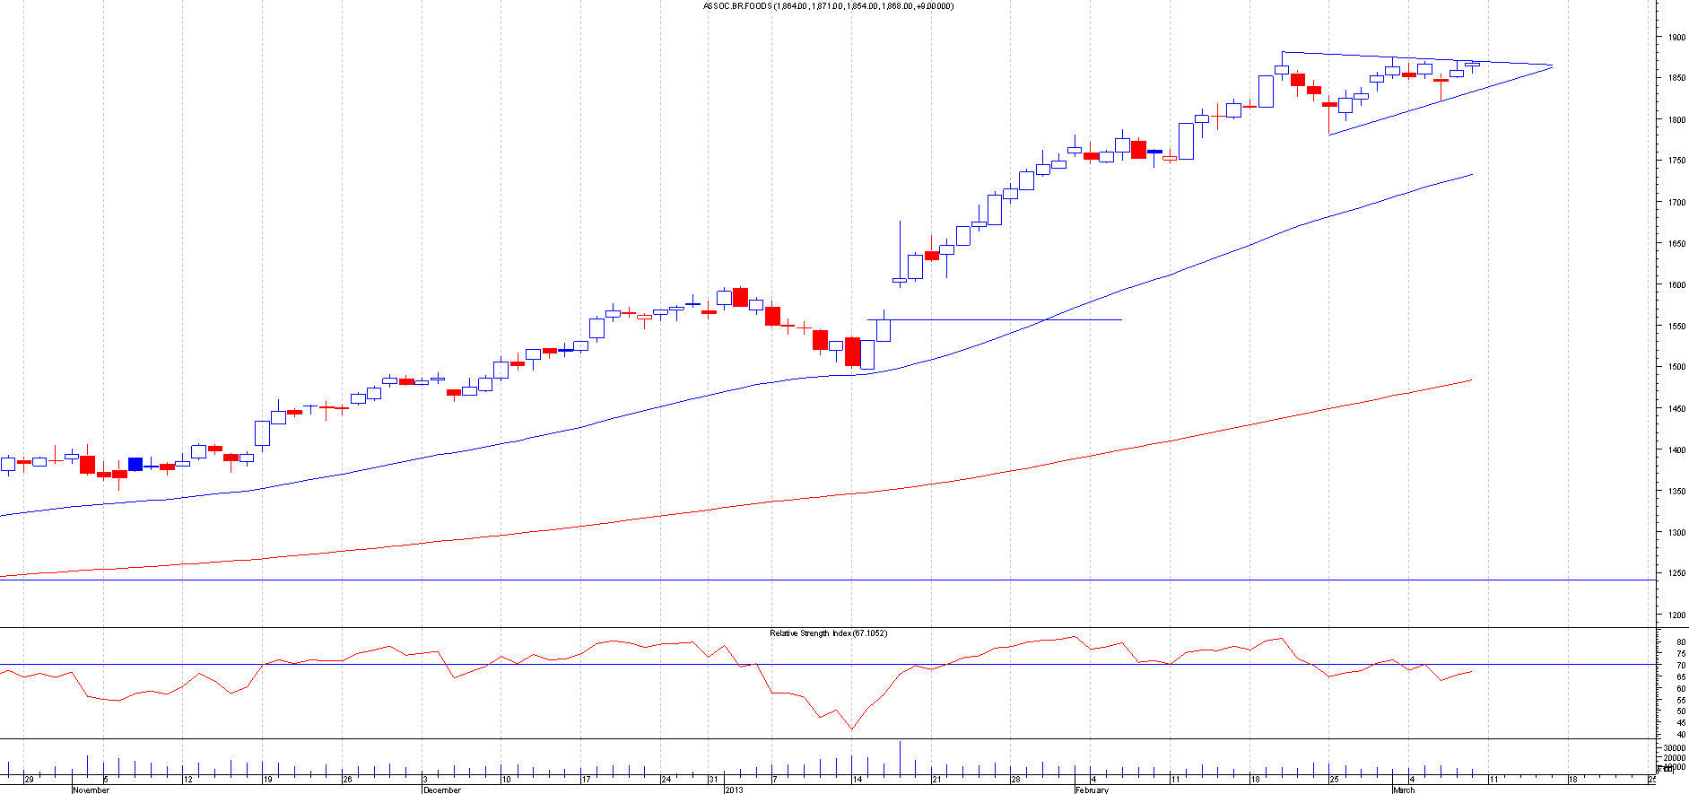Viewport: 1689px width, 794px height.
Task: Click the 1250 price level on the axis
Action: [1676, 573]
